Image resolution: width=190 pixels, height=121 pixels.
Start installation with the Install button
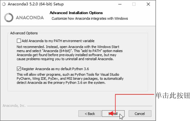[x=113, y=114]
